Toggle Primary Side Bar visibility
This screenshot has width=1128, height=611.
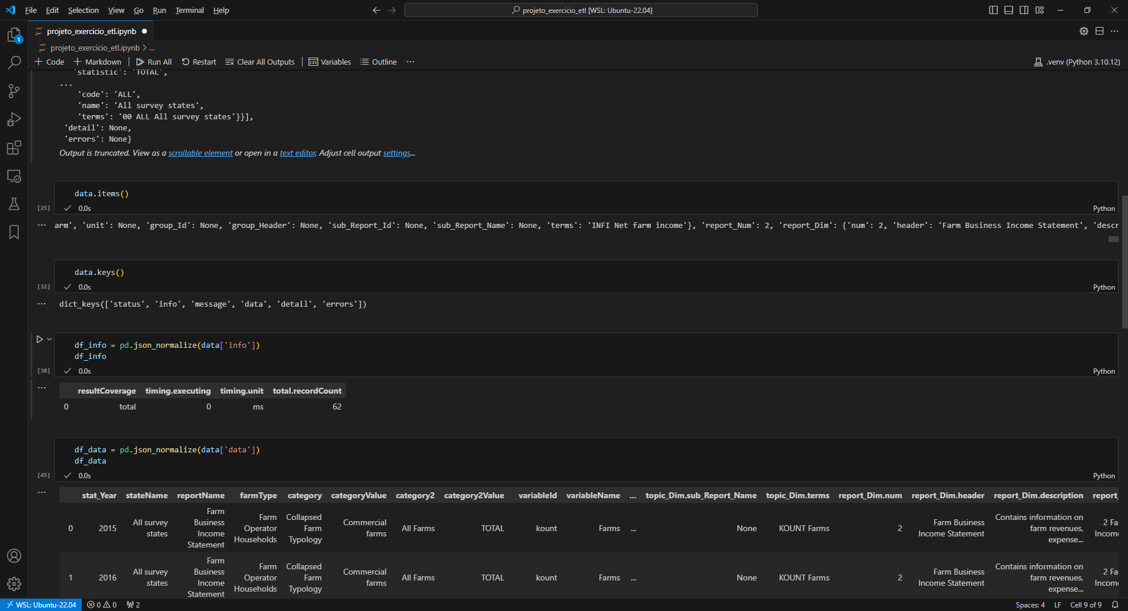993,10
